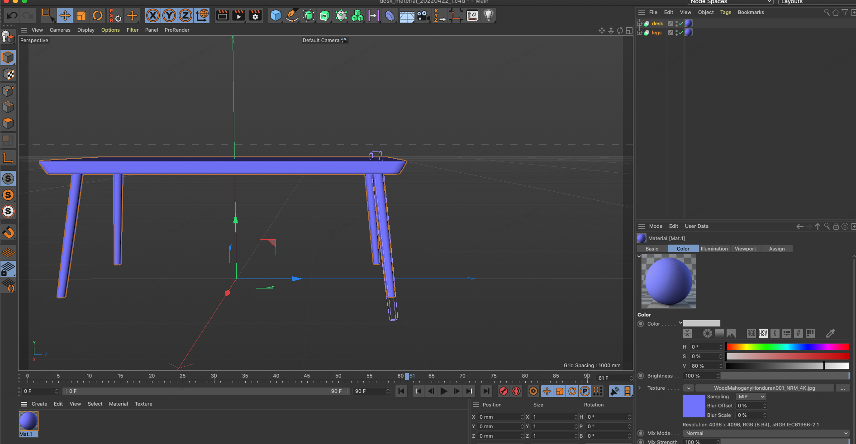The image size is (856, 444).
Task: Switch to Polygons mode in left sidebar
Action: (x=8, y=123)
